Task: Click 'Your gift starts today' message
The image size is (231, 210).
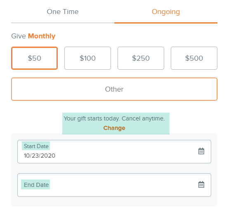Action: (114, 118)
